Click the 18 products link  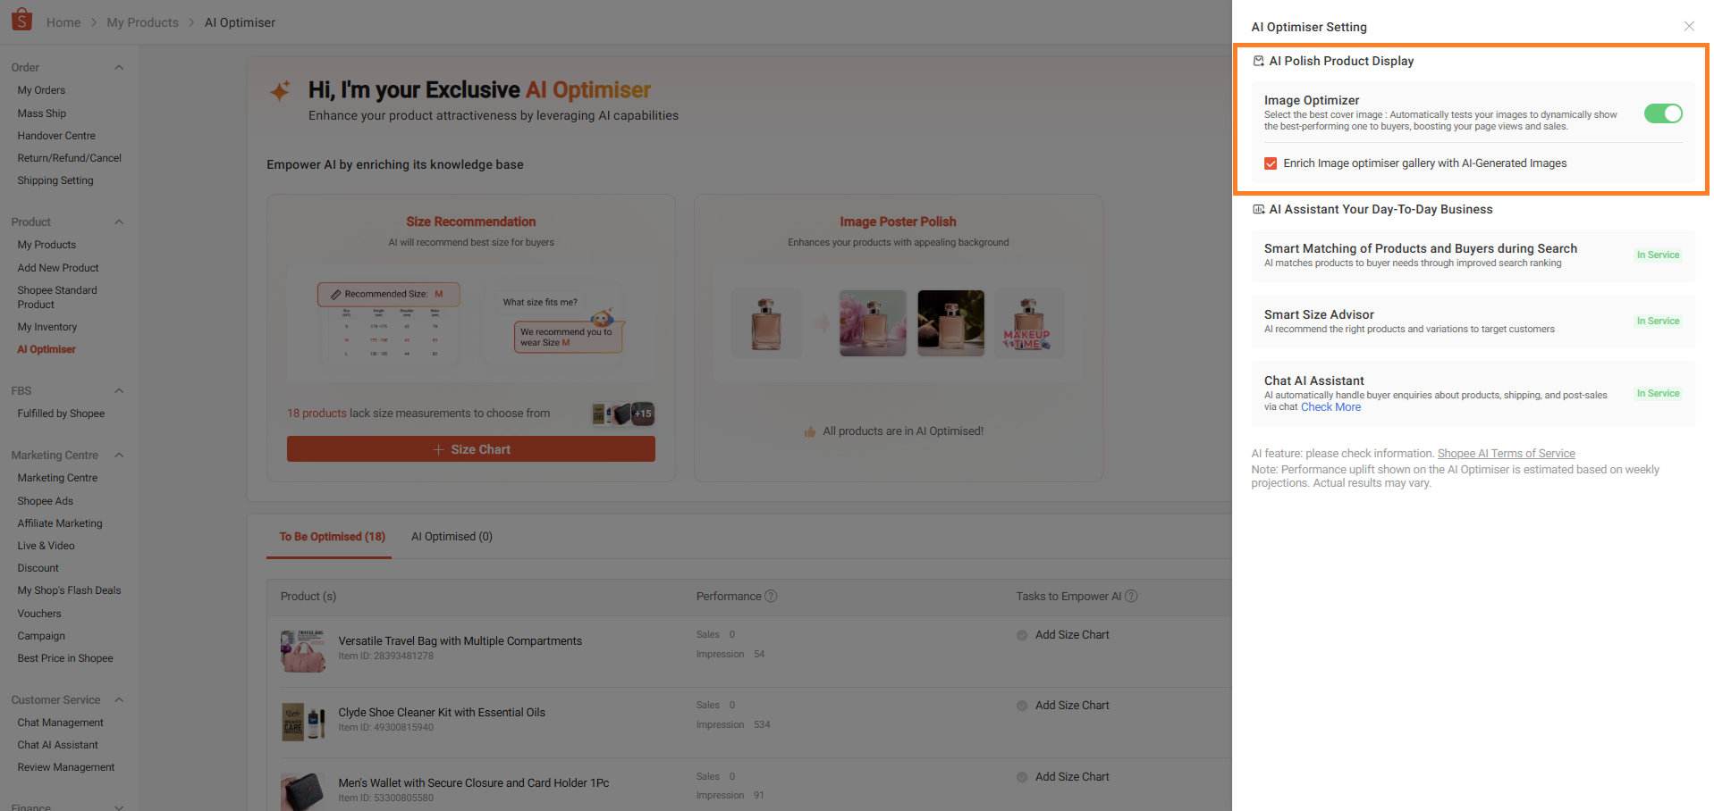tap(317, 414)
